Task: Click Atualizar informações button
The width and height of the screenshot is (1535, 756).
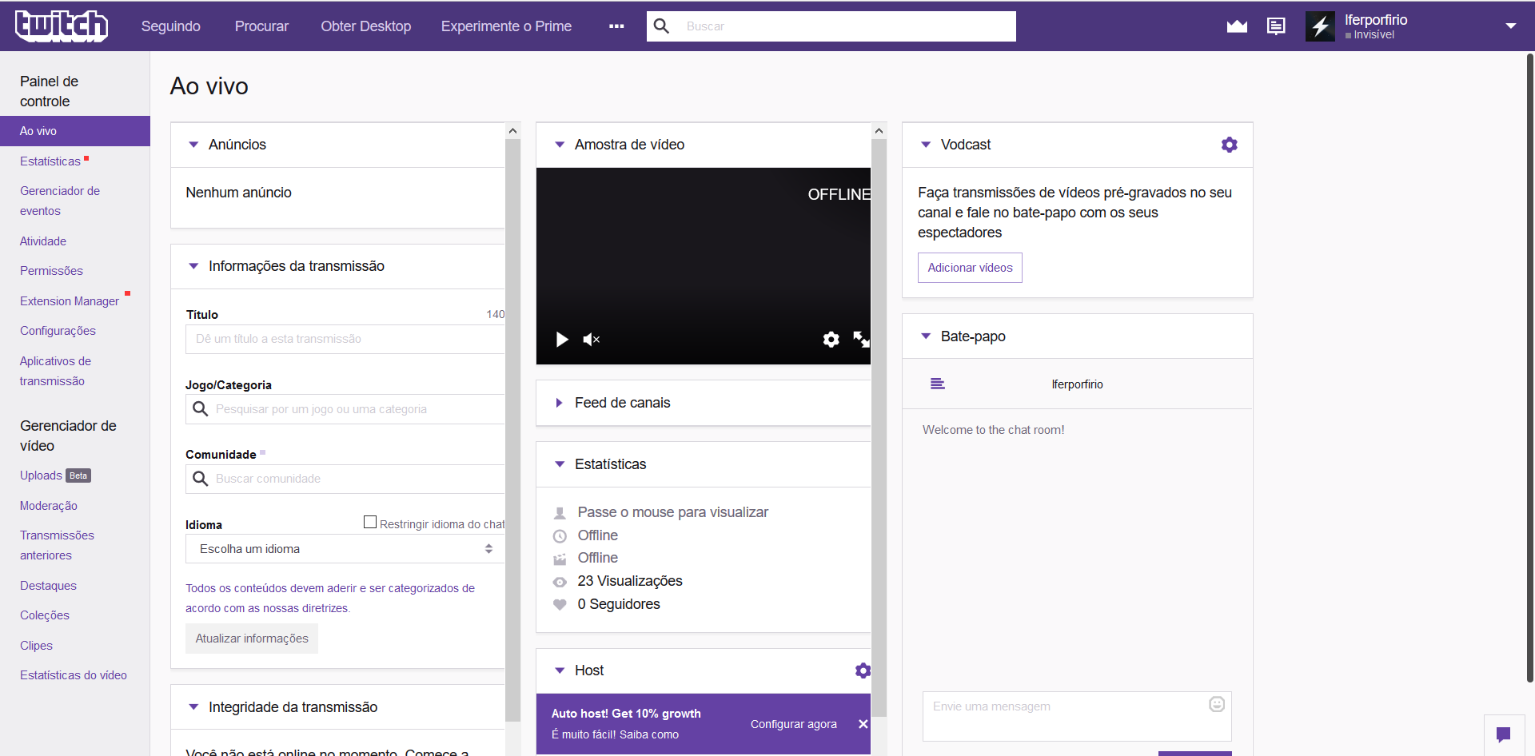Action: point(252,639)
